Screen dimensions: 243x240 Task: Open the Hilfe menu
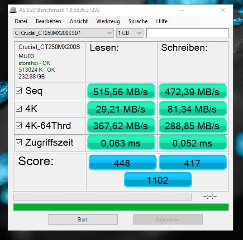point(162,21)
